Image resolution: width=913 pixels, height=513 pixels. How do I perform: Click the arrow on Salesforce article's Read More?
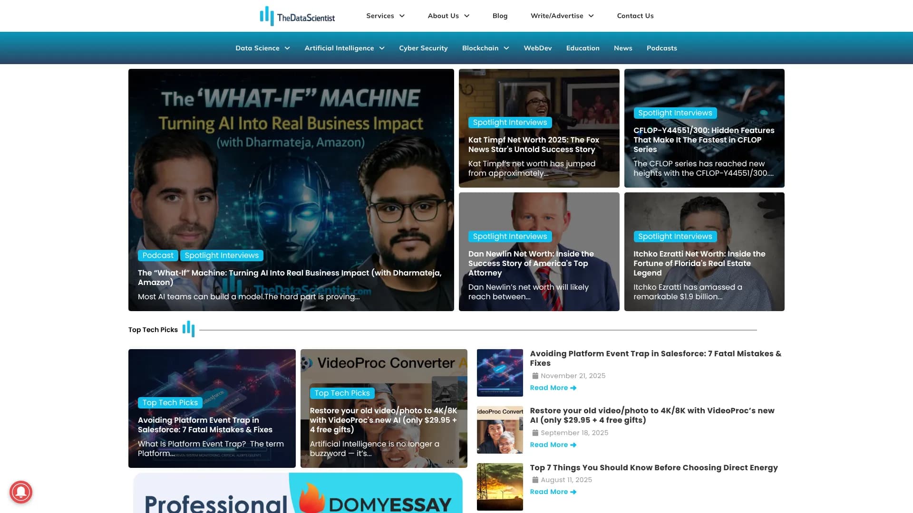coord(573,388)
